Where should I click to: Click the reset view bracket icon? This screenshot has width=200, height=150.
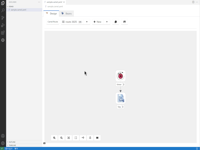point(76,138)
